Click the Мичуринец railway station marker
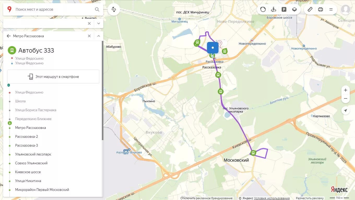This screenshot has height=200, width=355. 180,19
